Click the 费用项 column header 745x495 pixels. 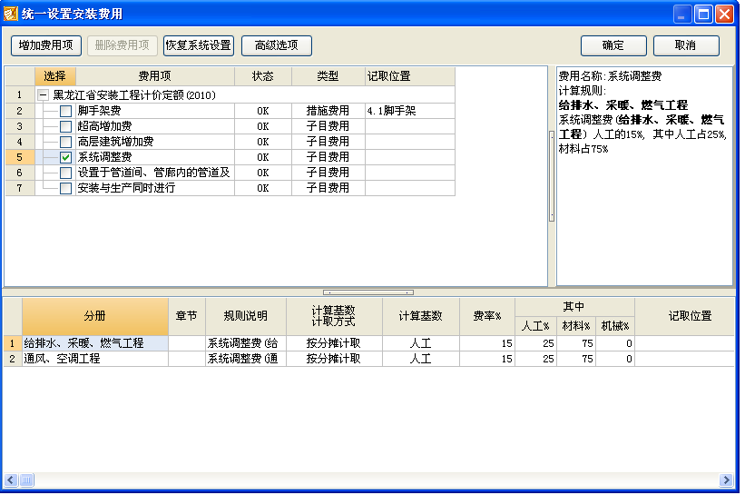point(155,76)
